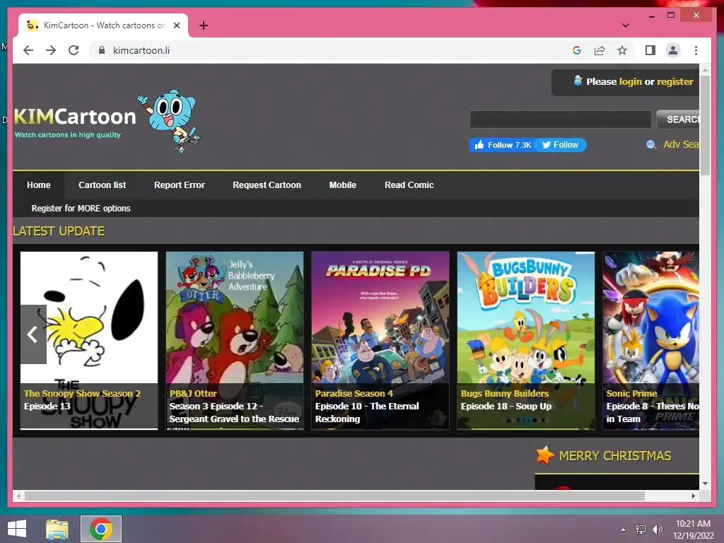Open the Home menu tab

pos(38,185)
